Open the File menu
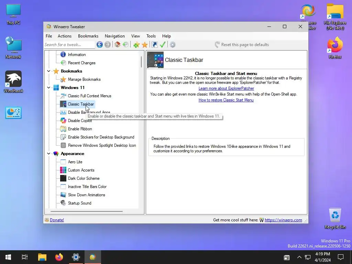Image resolution: width=352 pixels, height=264 pixels. click(x=49, y=36)
